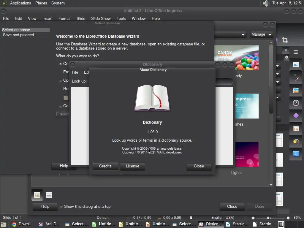304x228 pixels.
Task: Click English (USA) in status bar
Action: pos(223,218)
